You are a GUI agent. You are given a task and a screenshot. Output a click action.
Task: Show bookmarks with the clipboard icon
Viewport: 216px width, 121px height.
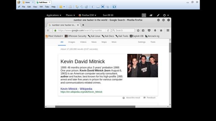pos(143,31)
